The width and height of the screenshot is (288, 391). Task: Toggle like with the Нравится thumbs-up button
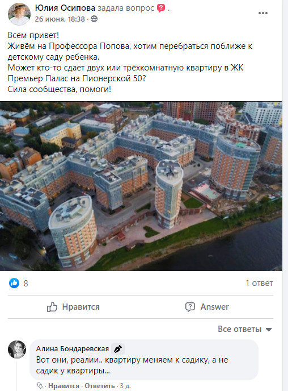click(x=73, y=307)
